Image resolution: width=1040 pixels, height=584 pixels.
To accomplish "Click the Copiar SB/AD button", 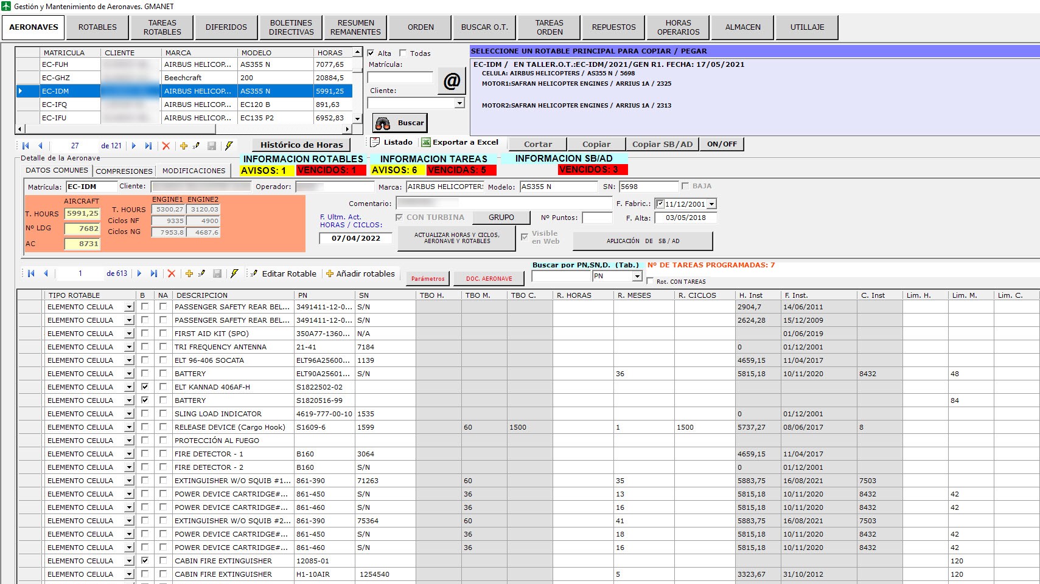I will pyautogui.click(x=662, y=144).
